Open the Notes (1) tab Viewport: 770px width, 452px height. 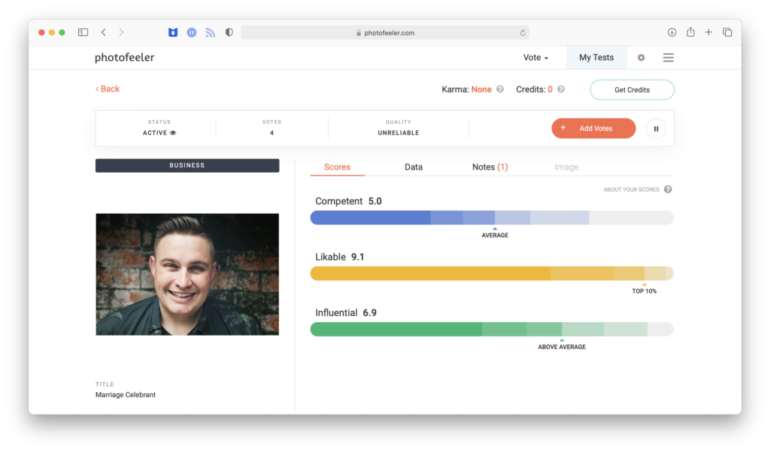coord(490,167)
